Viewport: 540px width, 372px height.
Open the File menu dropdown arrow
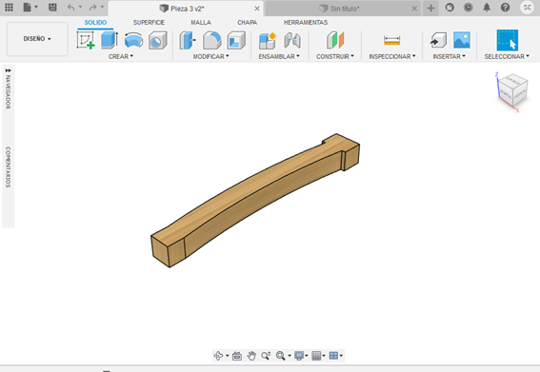click(36, 7)
